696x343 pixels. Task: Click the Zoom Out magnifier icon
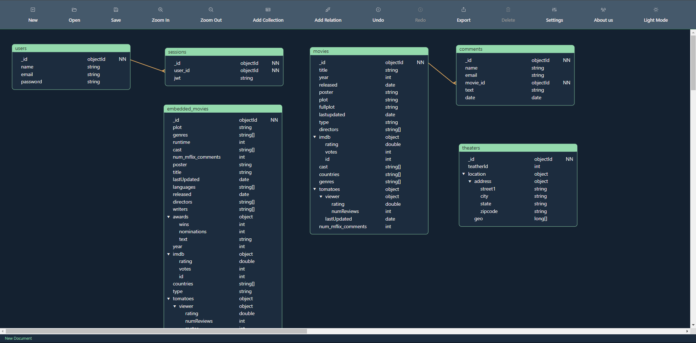(211, 10)
